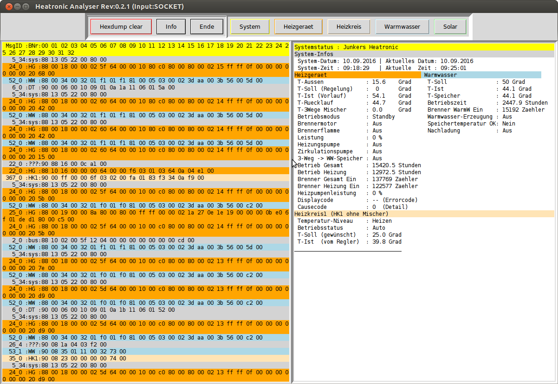Screen dimensions: 558x384
Task: Click the T-Ruecklauf 44.7 Grad row
Action: [354, 103]
